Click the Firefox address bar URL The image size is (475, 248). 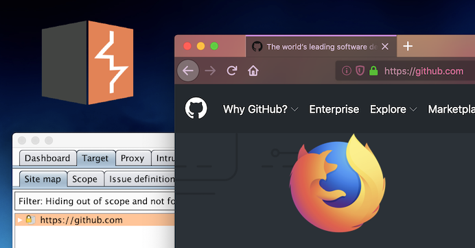tap(424, 71)
